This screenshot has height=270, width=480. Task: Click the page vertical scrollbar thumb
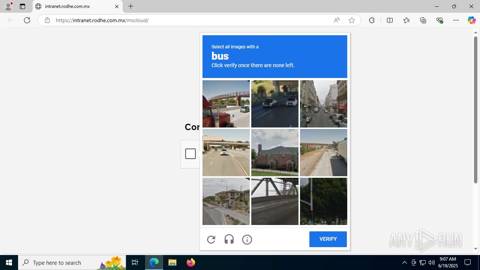[x=475, y=109]
